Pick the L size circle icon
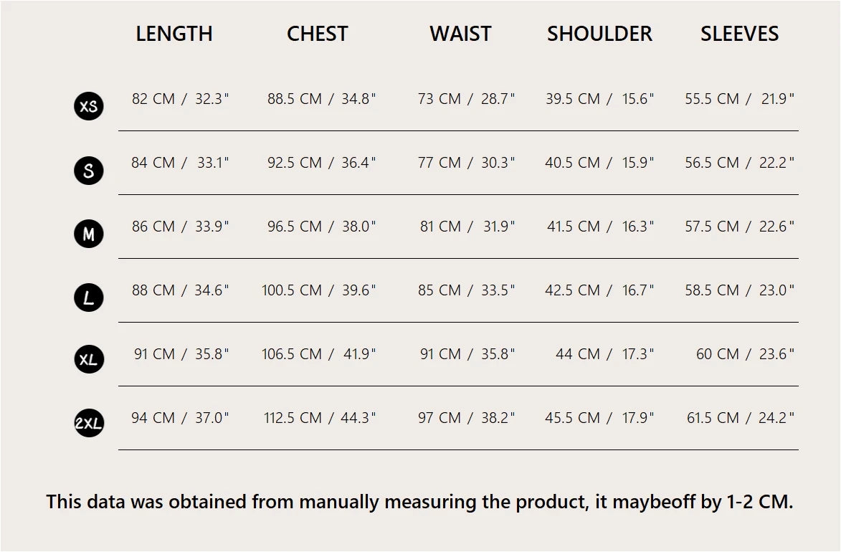Image resolution: width=841 pixels, height=552 pixels. coord(89,298)
